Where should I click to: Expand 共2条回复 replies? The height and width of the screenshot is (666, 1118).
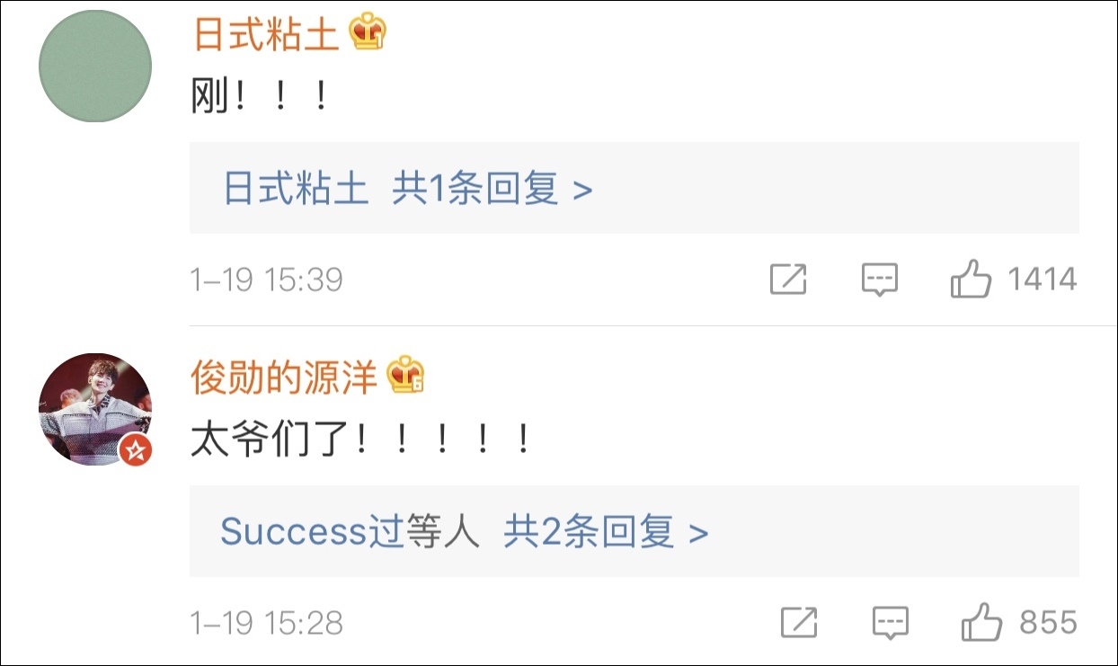click(606, 532)
